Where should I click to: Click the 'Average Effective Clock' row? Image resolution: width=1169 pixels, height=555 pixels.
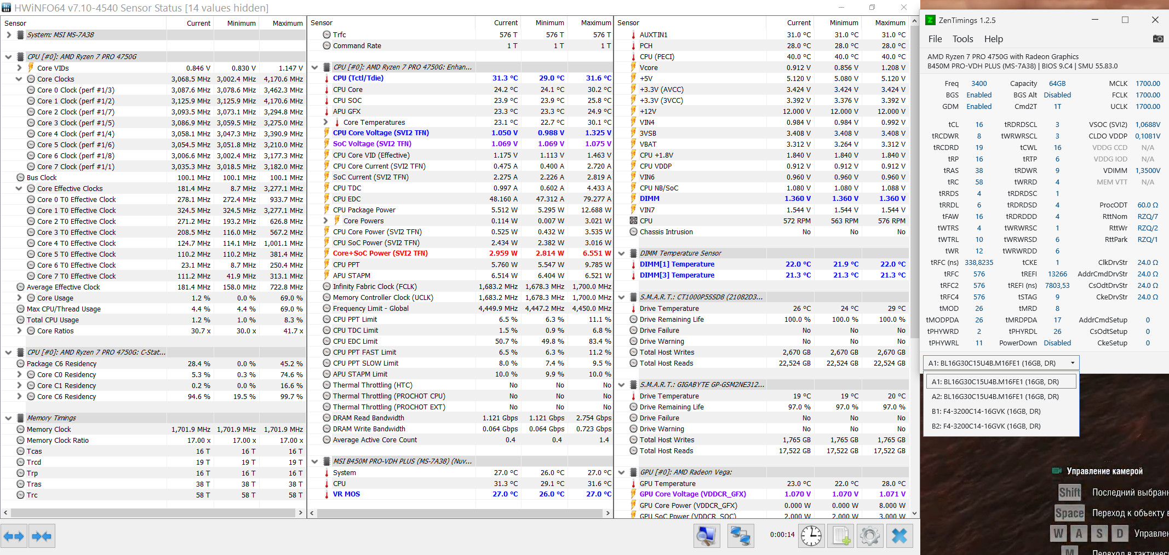click(153, 287)
